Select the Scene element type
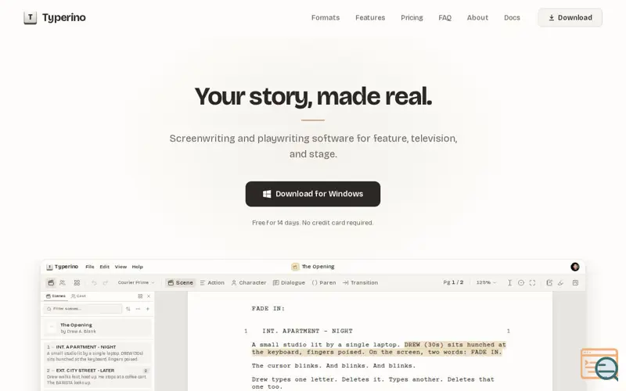626x391 pixels. (x=181, y=282)
